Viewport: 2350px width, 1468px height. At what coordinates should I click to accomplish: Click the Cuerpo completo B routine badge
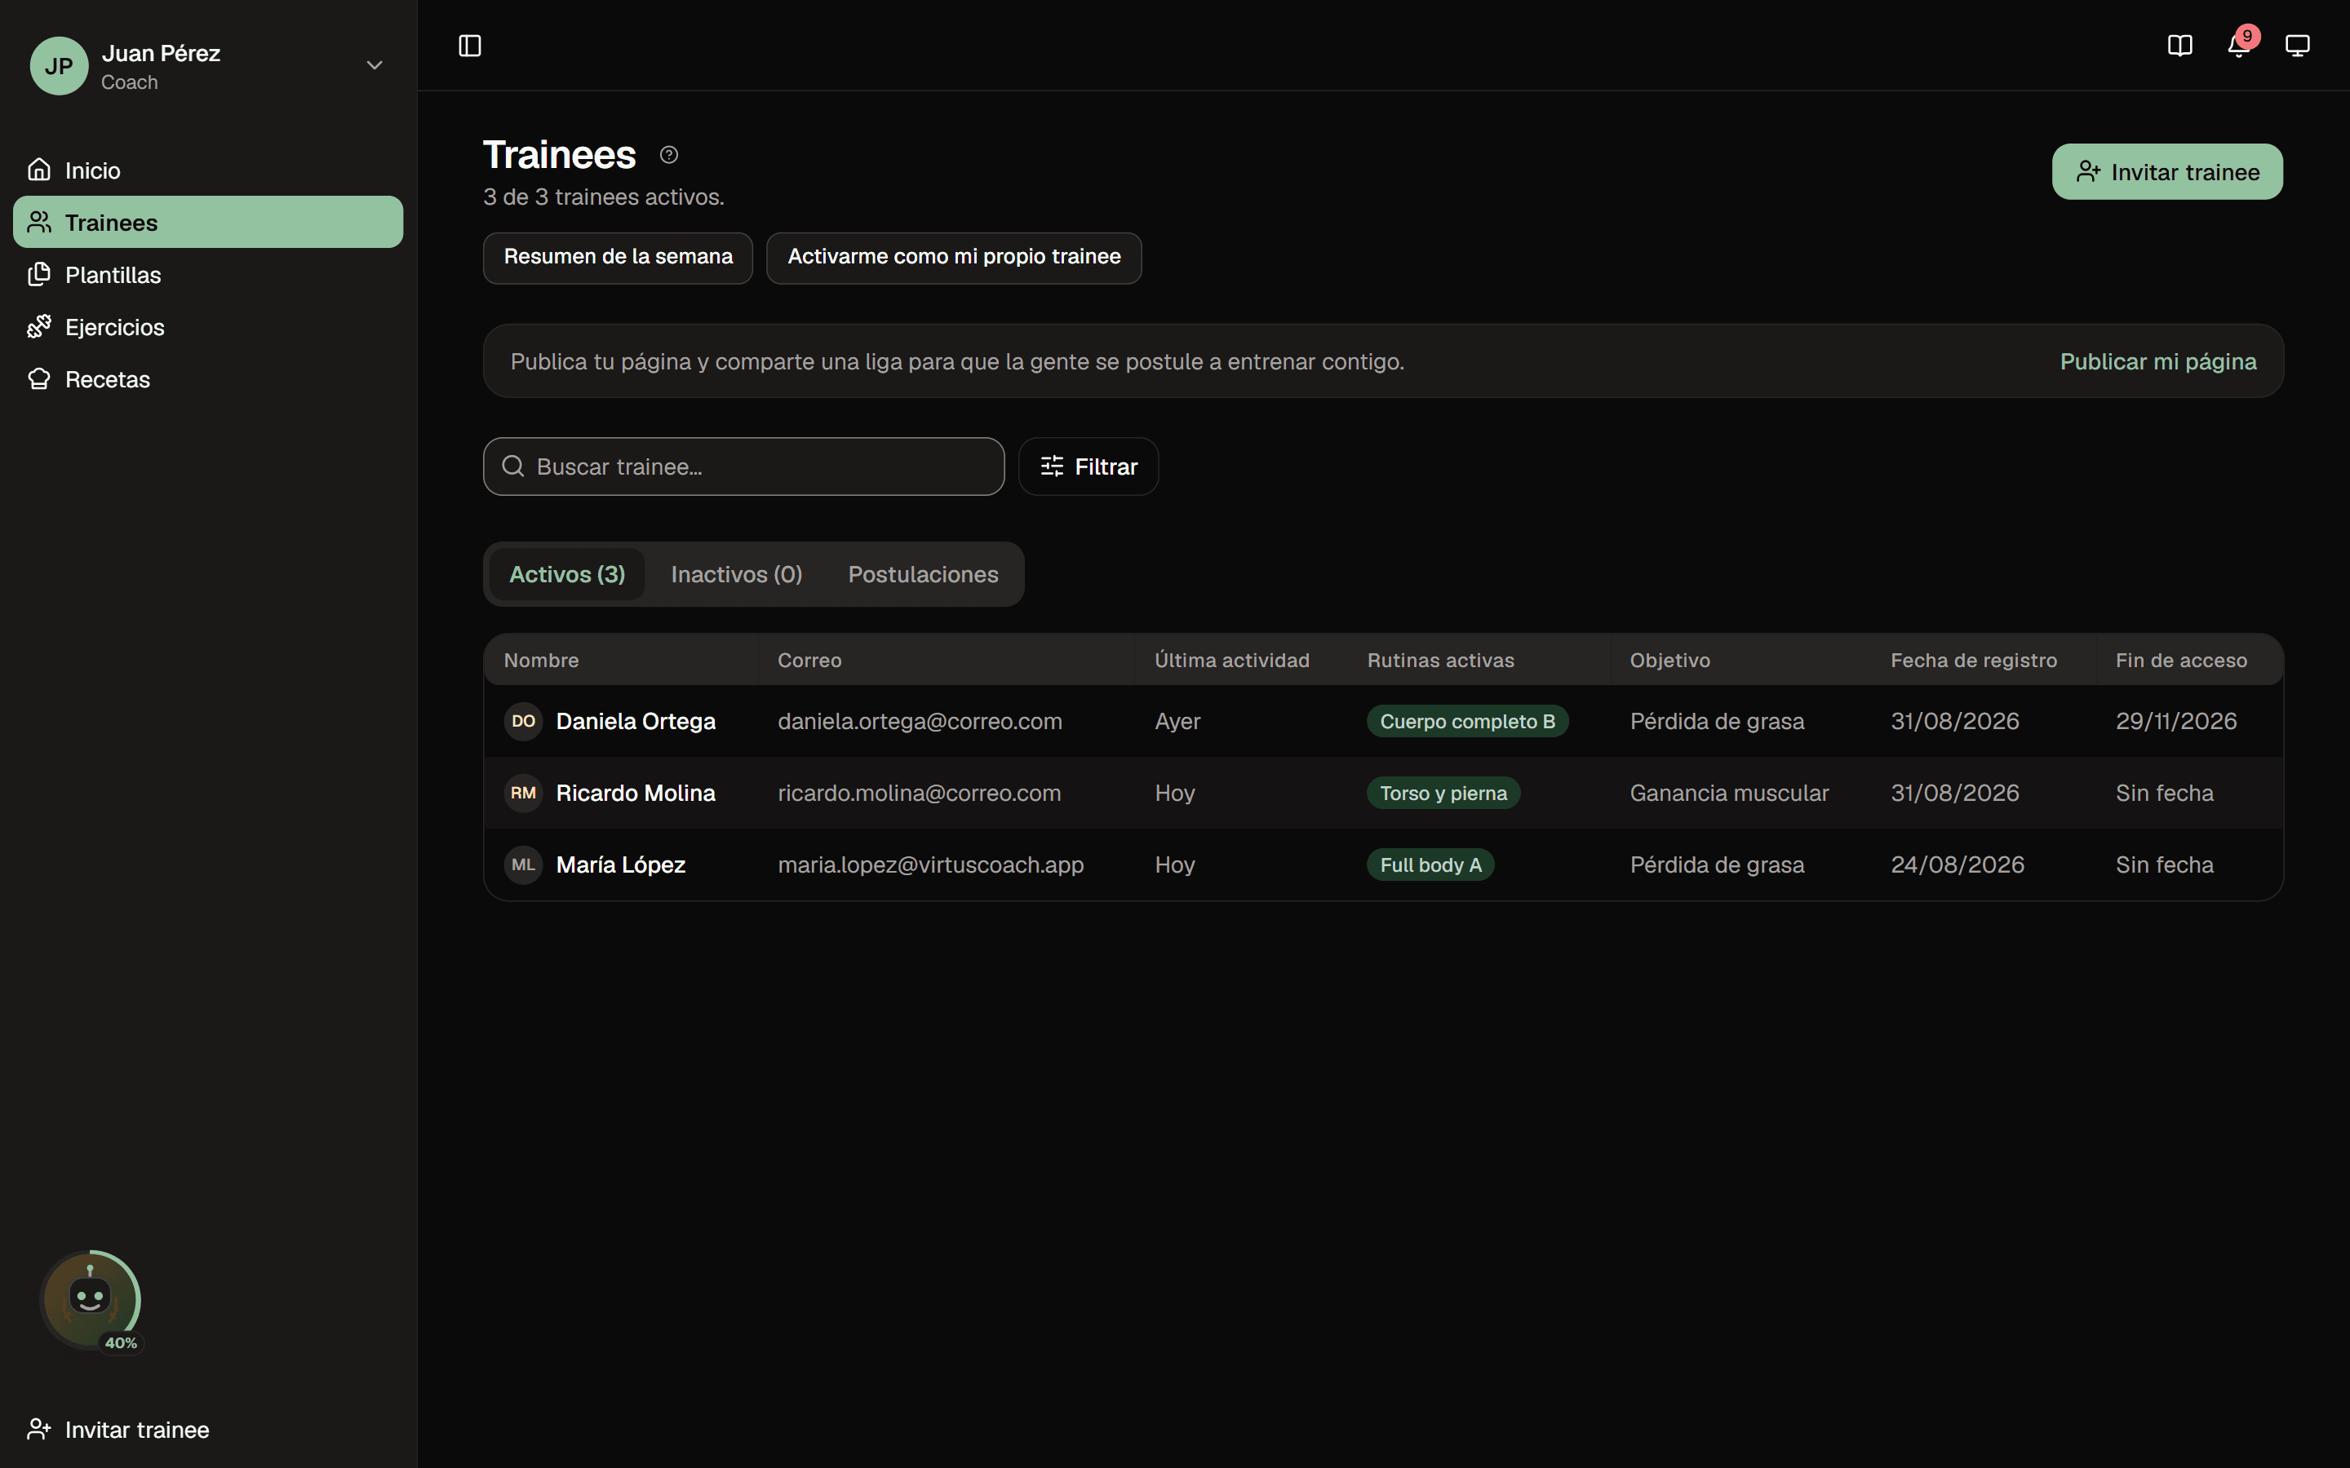point(1467,722)
